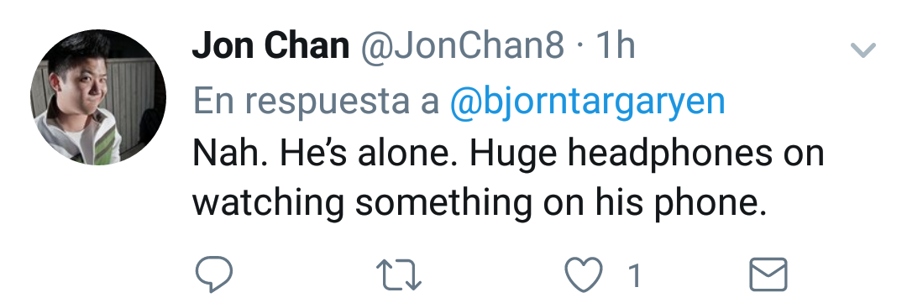Open the @bjorntargaryen mention link
Image resolution: width=907 pixels, height=303 pixels.
pyautogui.click(x=587, y=102)
